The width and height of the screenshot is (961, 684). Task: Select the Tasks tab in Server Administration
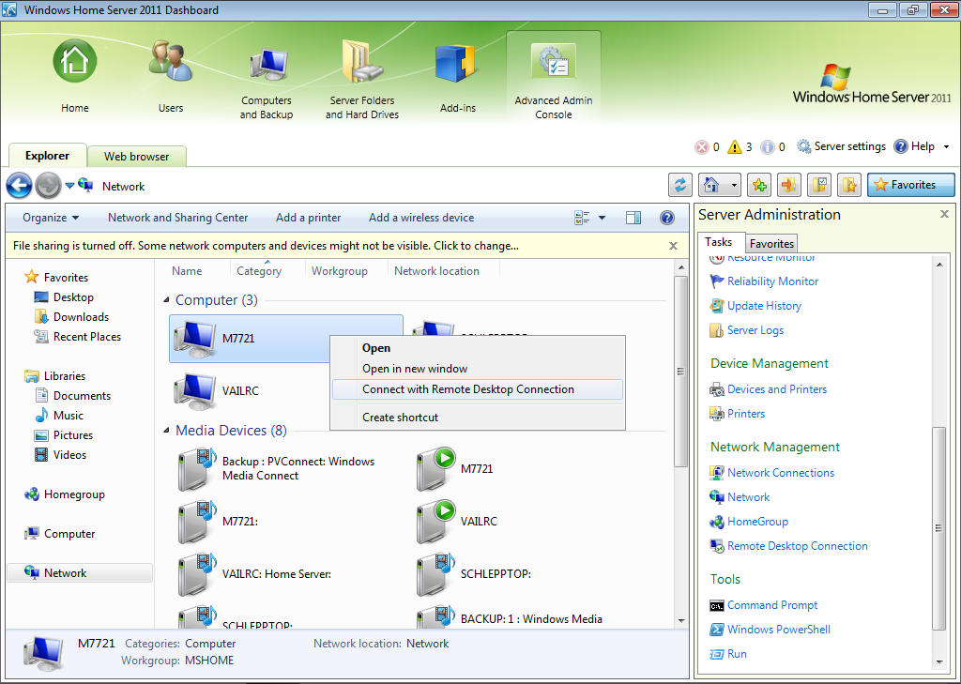click(718, 242)
